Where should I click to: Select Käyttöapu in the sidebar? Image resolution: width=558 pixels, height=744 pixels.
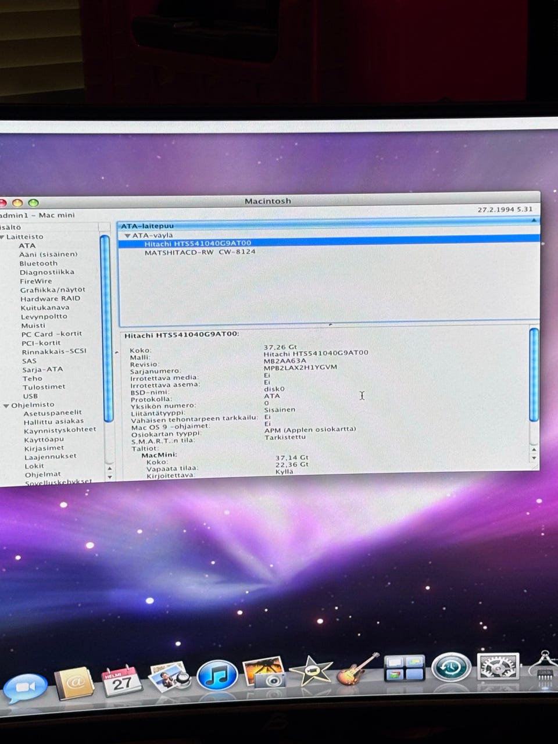(x=44, y=439)
